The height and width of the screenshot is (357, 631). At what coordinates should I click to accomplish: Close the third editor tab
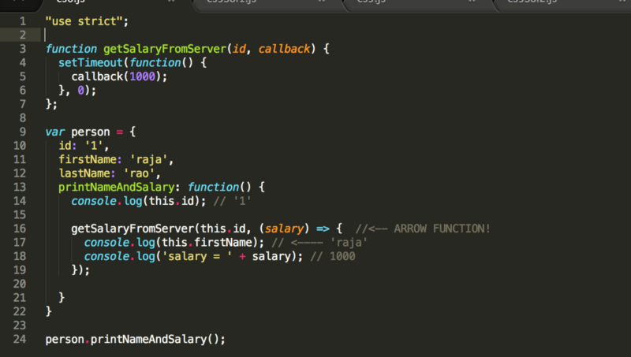coord(470,2)
